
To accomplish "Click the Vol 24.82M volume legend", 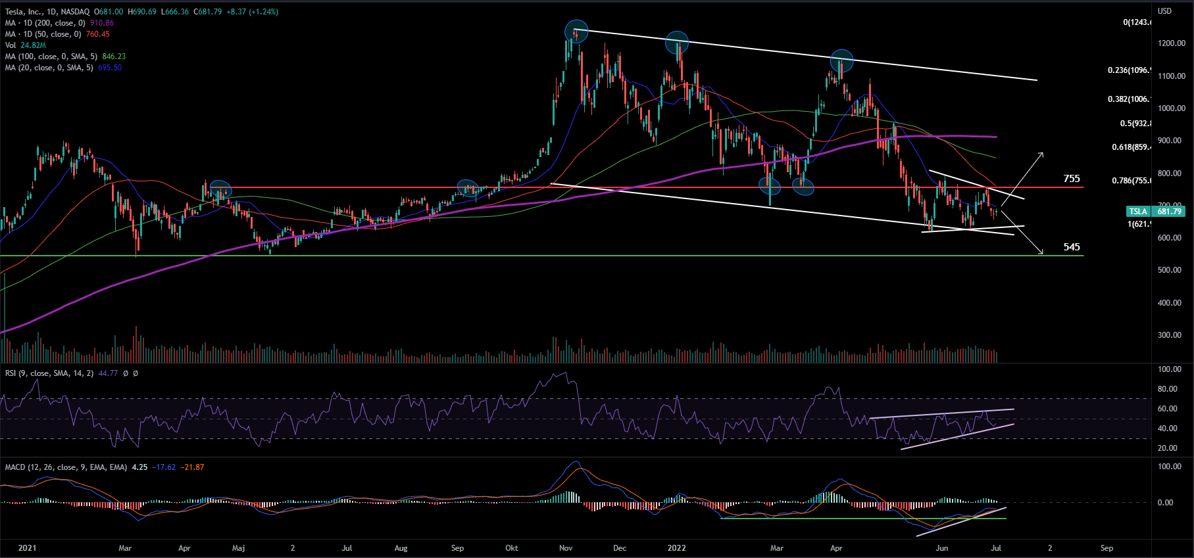I will [x=25, y=45].
